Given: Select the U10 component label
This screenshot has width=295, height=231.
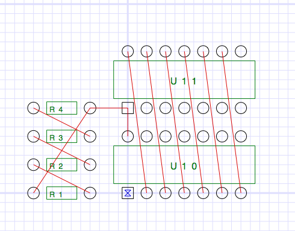Looking at the screenshot, I should tap(184, 166).
